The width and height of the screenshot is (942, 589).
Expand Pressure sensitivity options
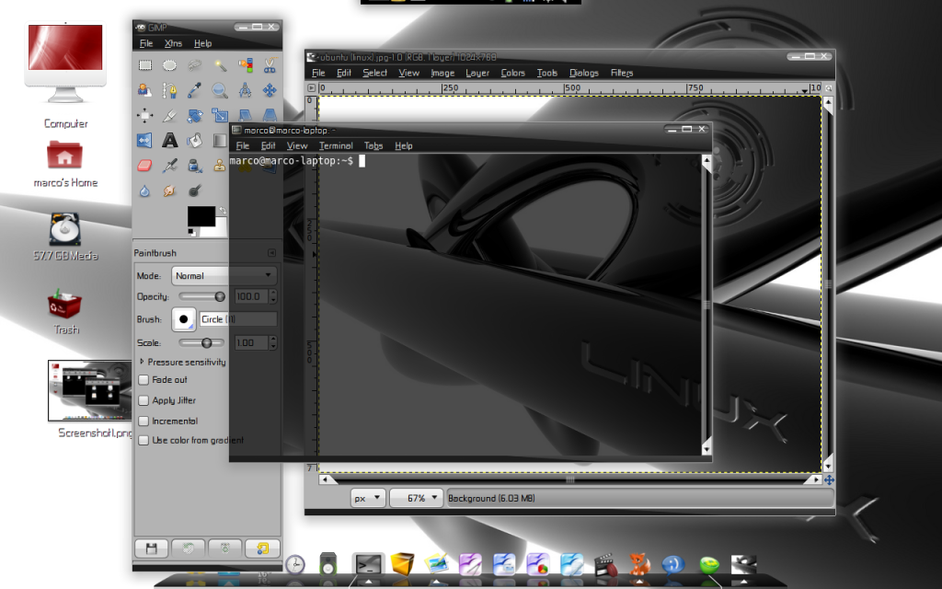tap(142, 362)
